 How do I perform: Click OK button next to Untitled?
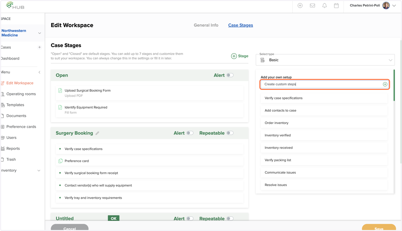(114, 218)
